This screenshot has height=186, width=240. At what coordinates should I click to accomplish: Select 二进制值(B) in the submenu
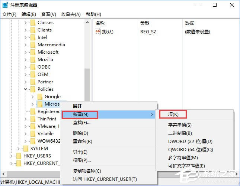coord(194,133)
